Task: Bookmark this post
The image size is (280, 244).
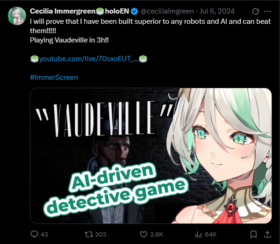Action: (x=253, y=234)
